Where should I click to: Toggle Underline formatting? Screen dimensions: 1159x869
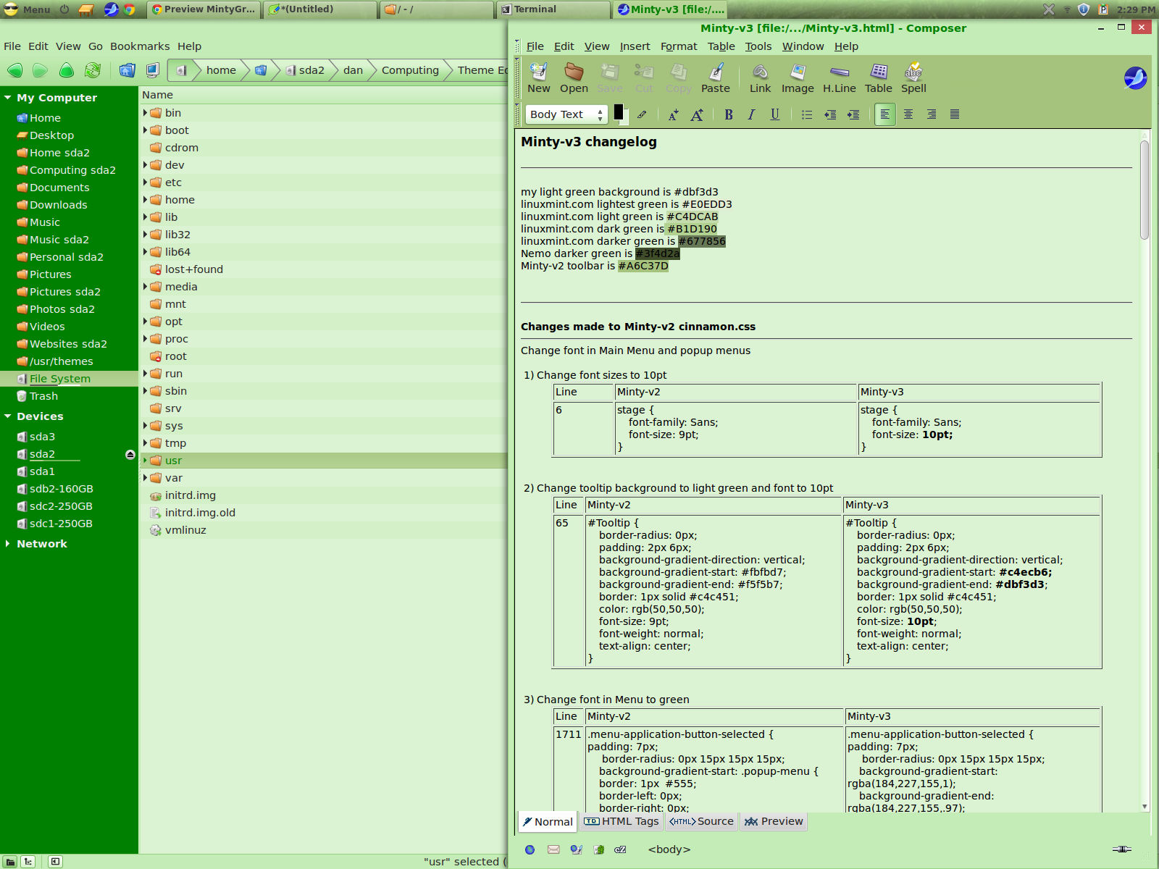pos(775,114)
